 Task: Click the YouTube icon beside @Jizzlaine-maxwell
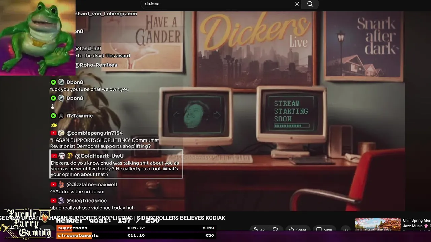tap(53, 184)
